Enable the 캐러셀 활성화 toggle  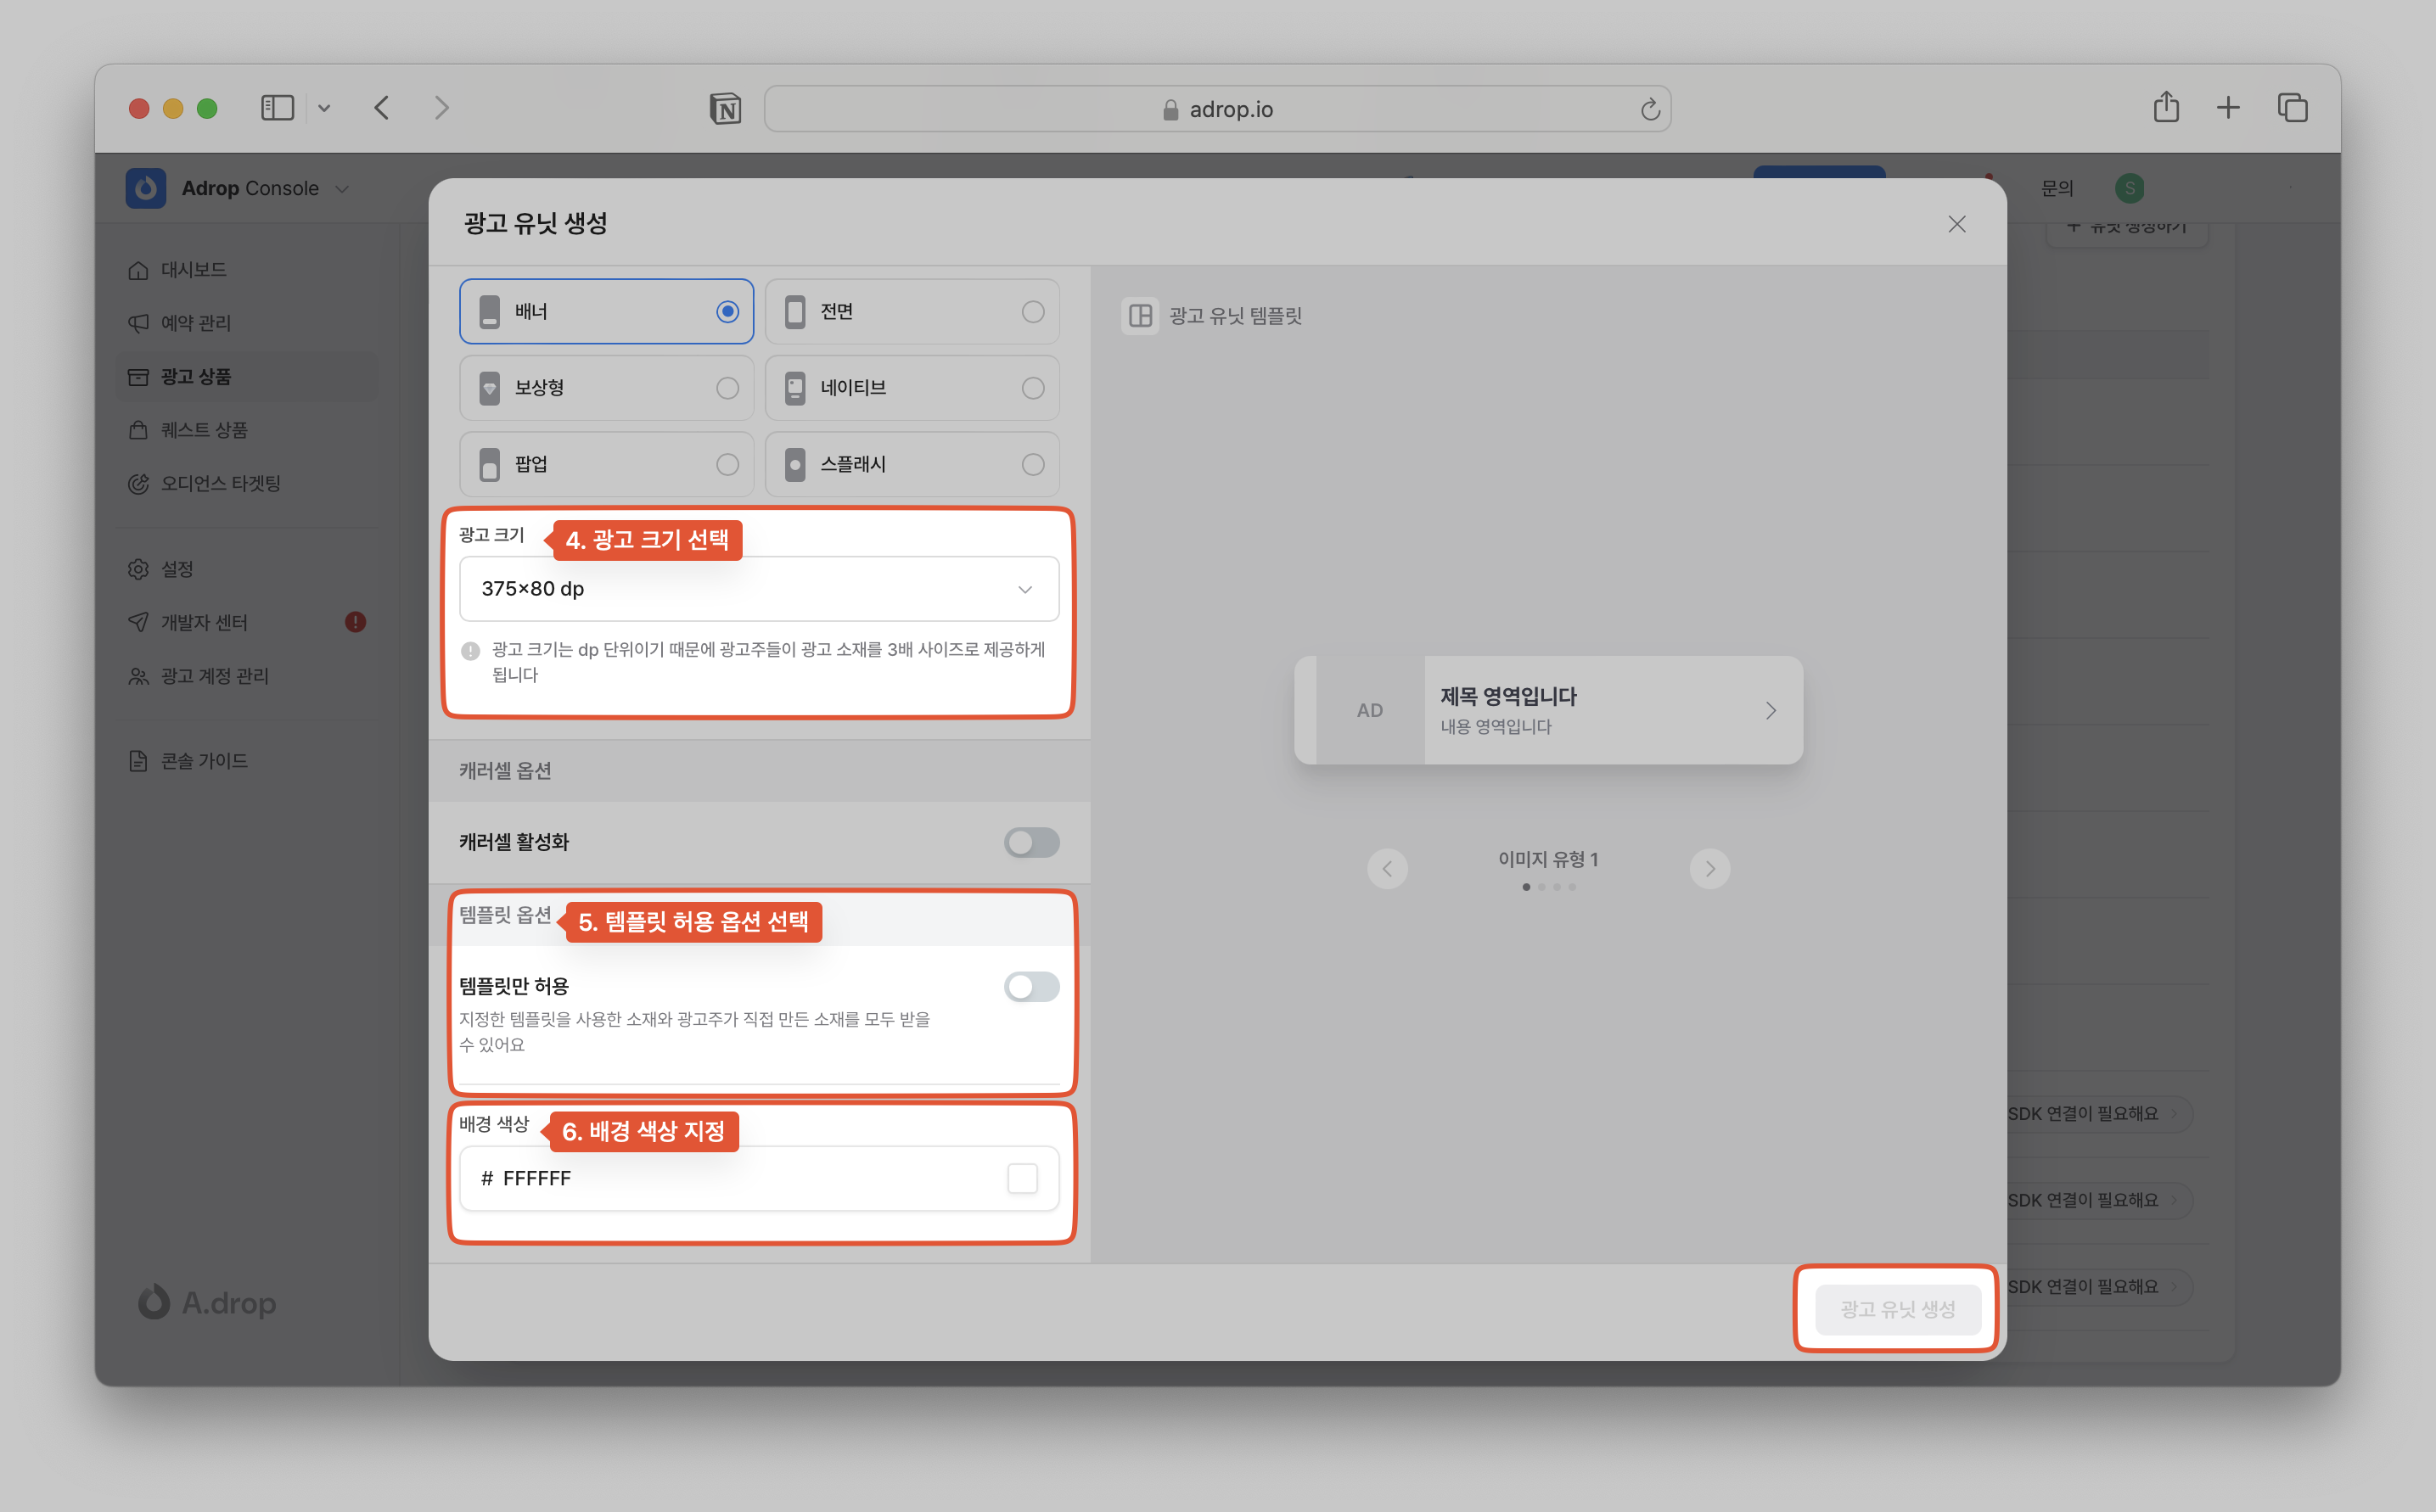[x=1031, y=842]
